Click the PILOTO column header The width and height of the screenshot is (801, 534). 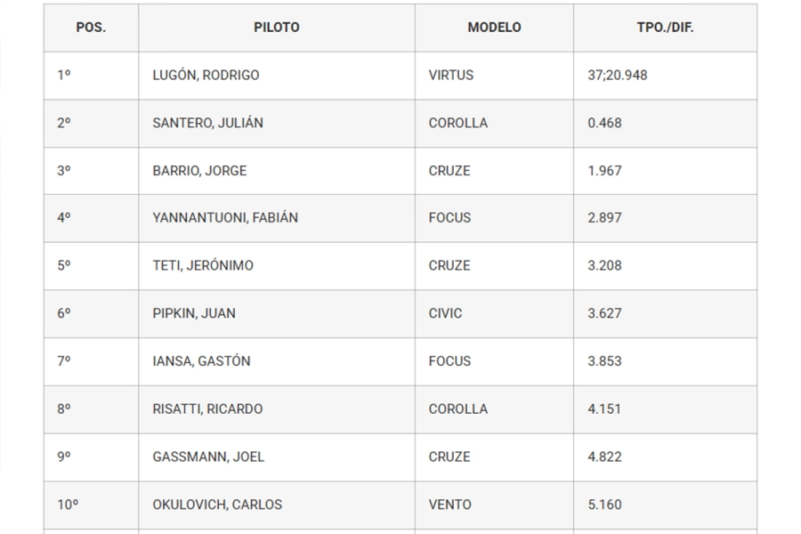coord(276,28)
